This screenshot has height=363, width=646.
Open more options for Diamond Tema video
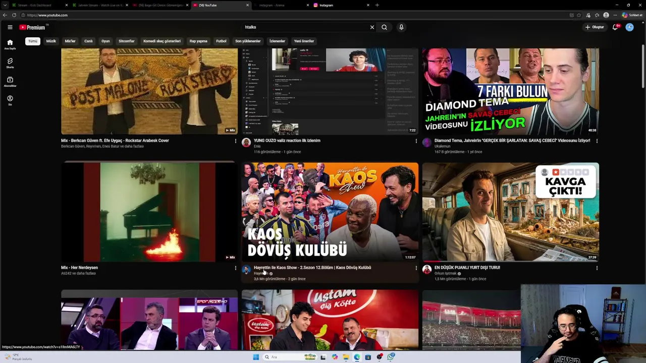coord(597,141)
